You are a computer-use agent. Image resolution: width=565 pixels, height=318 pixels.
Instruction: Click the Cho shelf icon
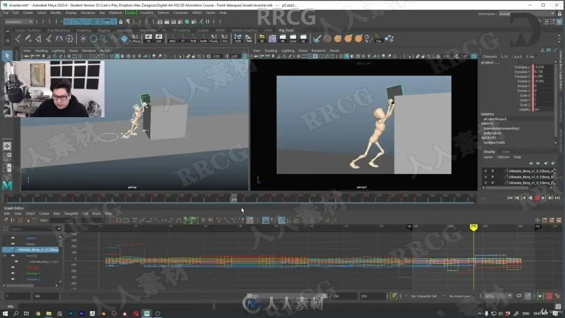point(378,39)
